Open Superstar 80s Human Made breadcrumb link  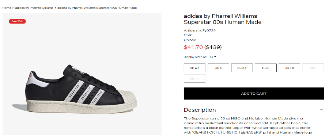click(97, 8)
